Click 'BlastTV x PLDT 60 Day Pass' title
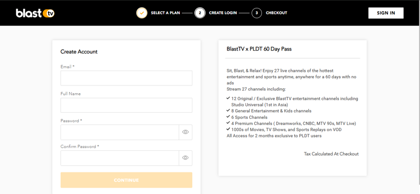The width and height of the screenshot is (420, 194). 259,49
